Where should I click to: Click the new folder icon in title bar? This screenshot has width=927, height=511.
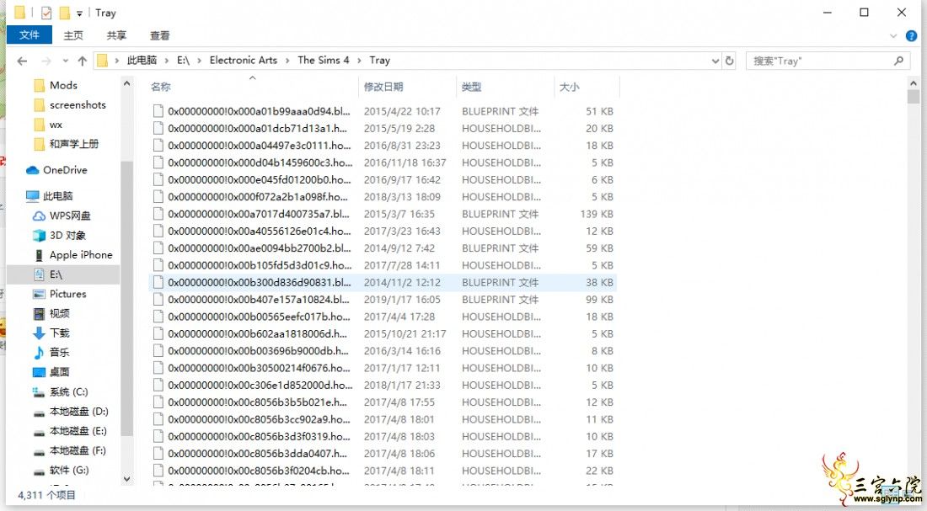(64, 13)
